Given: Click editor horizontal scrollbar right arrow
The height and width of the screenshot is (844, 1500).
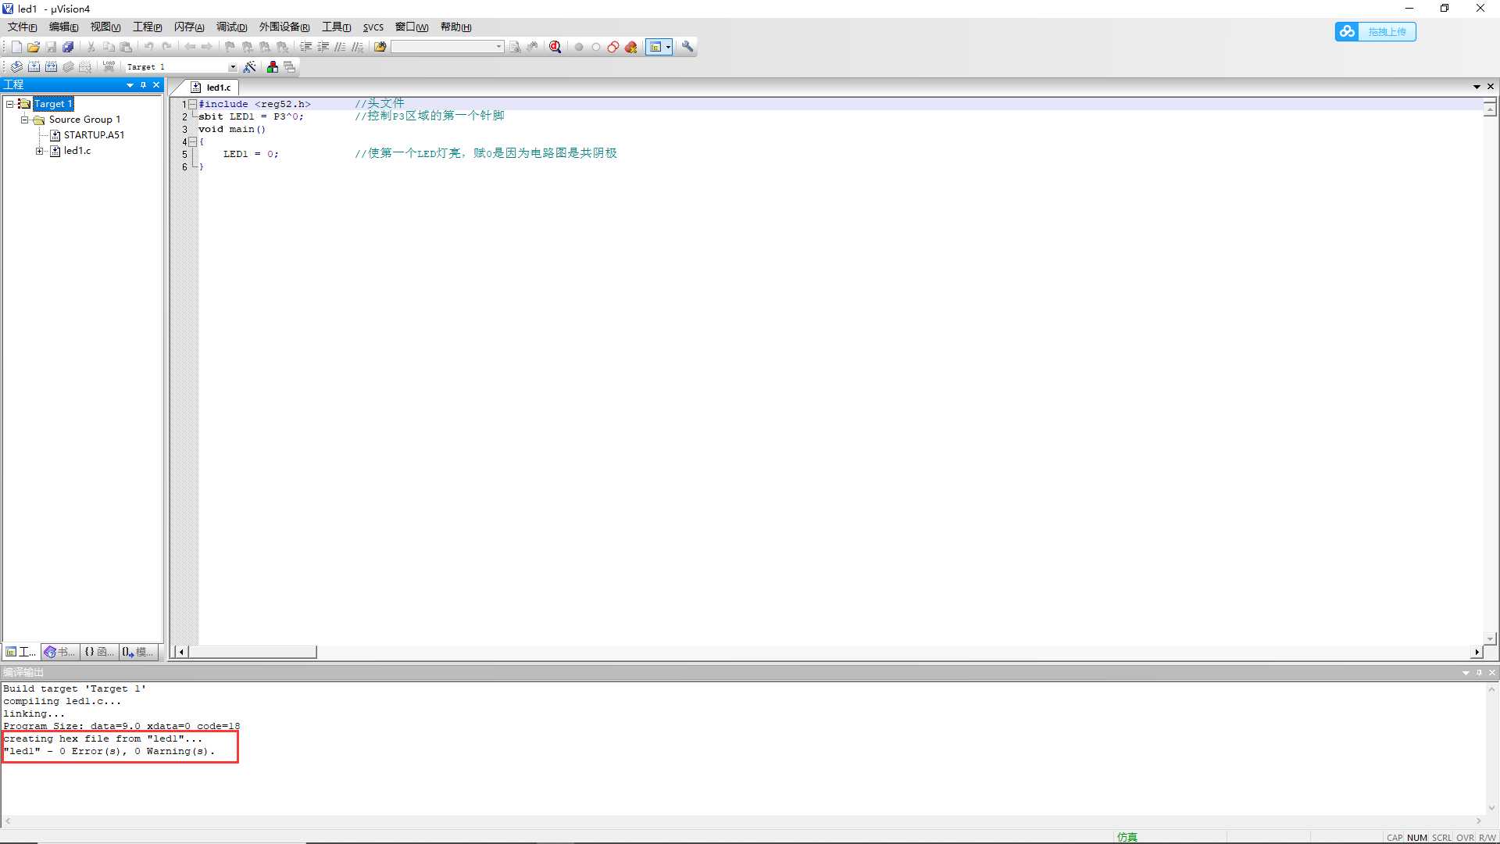Looking at the screenshot, I should click(1477, 652).
